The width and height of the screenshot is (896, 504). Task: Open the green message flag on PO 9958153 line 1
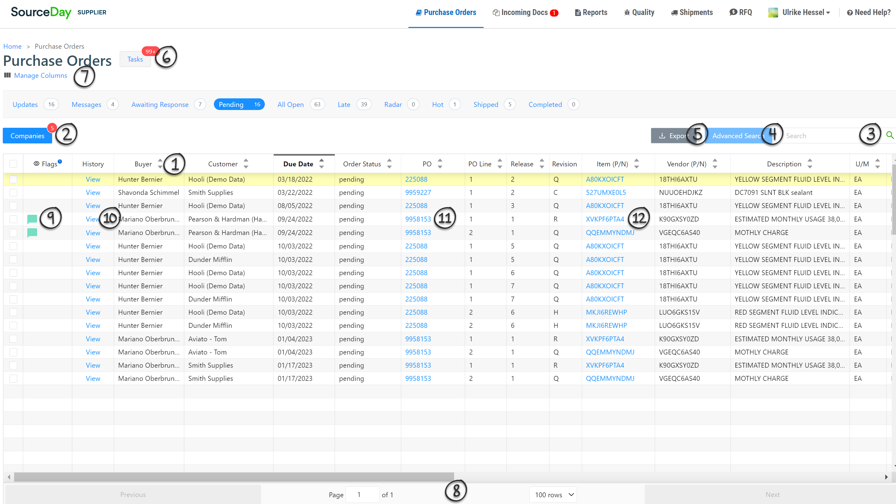tap(32, 219)
